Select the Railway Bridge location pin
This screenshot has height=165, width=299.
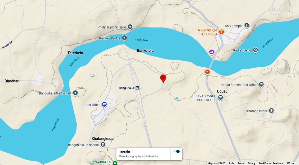[x=125, y=38]
